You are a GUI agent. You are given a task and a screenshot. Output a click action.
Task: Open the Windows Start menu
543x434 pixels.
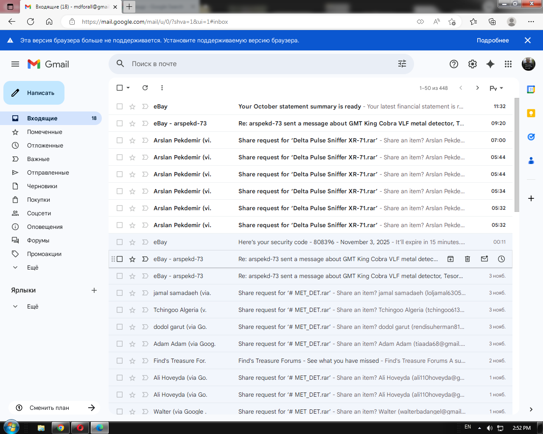(x=12, y=427)
